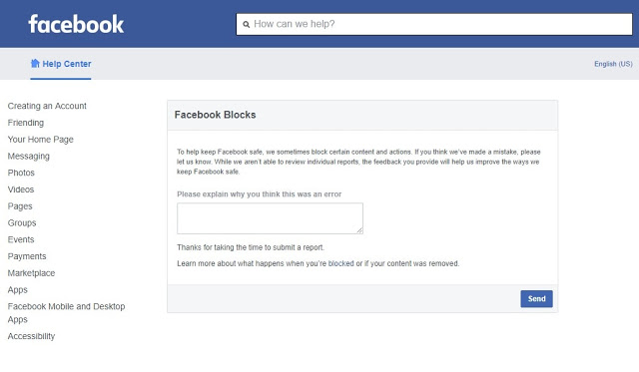Click the search magnifier icon
Screen dimensions: 639x372
[247, 24]
